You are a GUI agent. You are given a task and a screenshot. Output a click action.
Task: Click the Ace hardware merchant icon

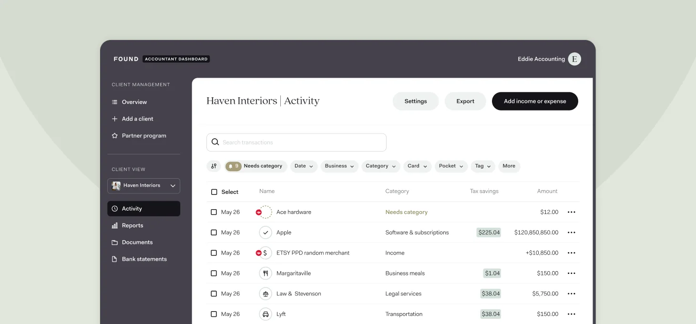point(266,212)
